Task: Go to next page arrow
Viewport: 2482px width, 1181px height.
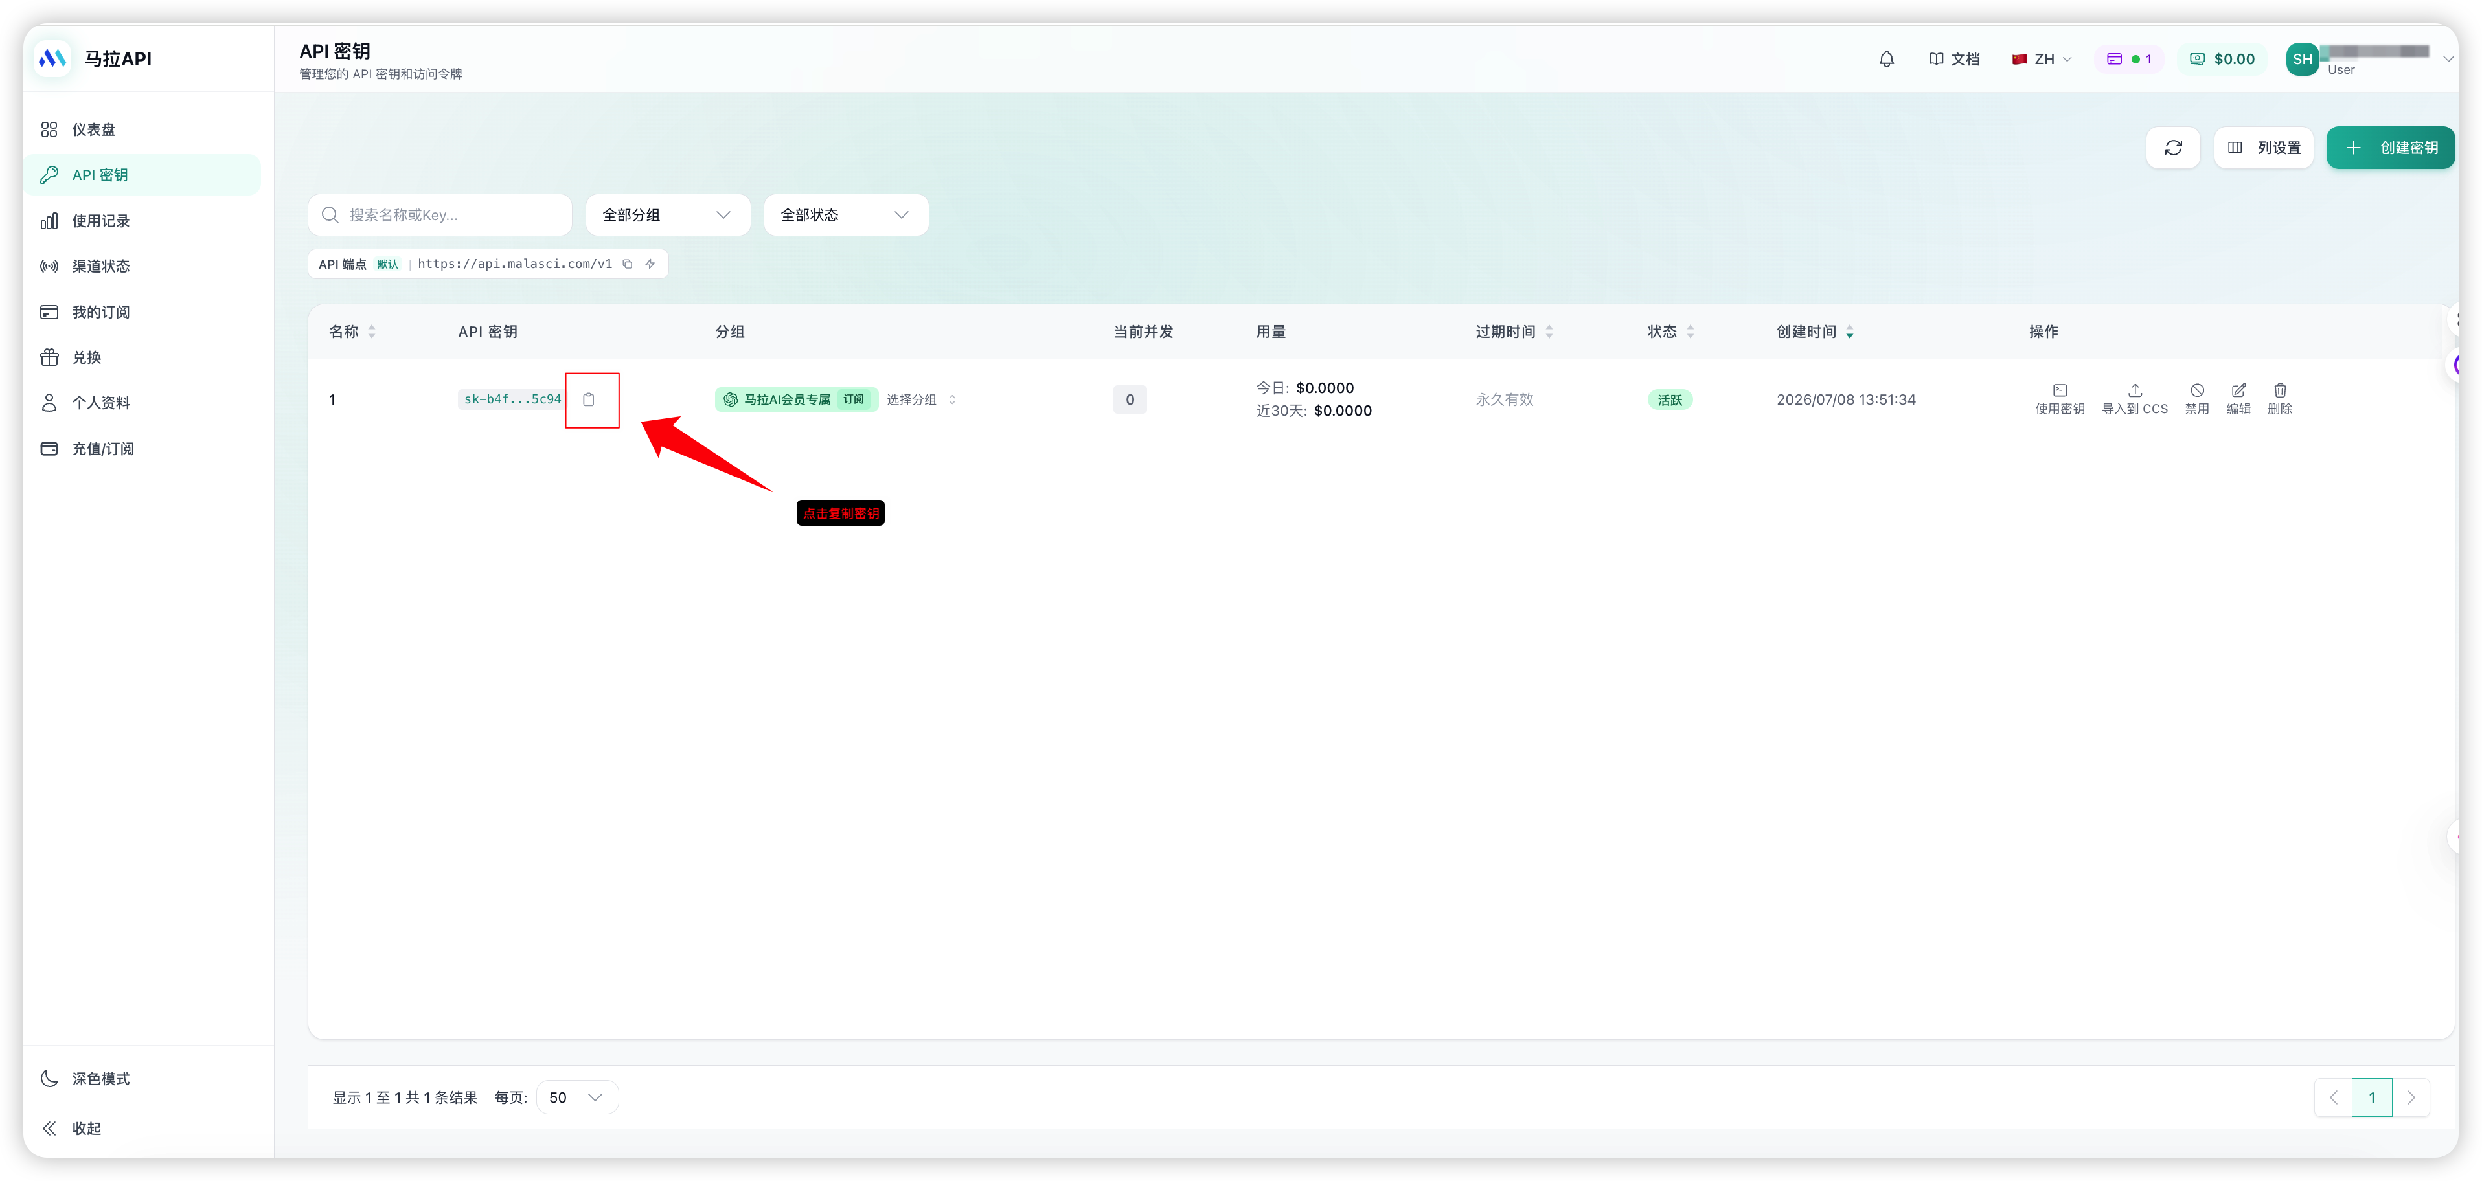Action: coord(2411,1097)
